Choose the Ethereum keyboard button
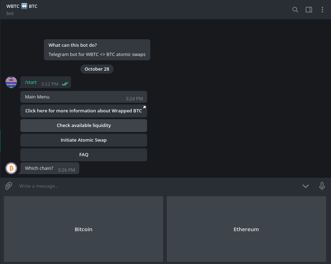The height and width of the screenshot is (264, 331). point(246,229)
